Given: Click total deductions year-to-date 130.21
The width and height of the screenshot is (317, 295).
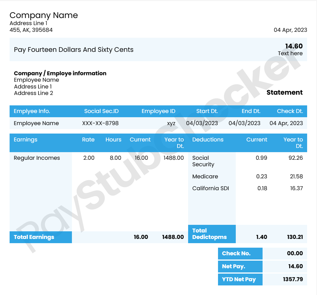Looking at the screenshot, I should point(295,237).
